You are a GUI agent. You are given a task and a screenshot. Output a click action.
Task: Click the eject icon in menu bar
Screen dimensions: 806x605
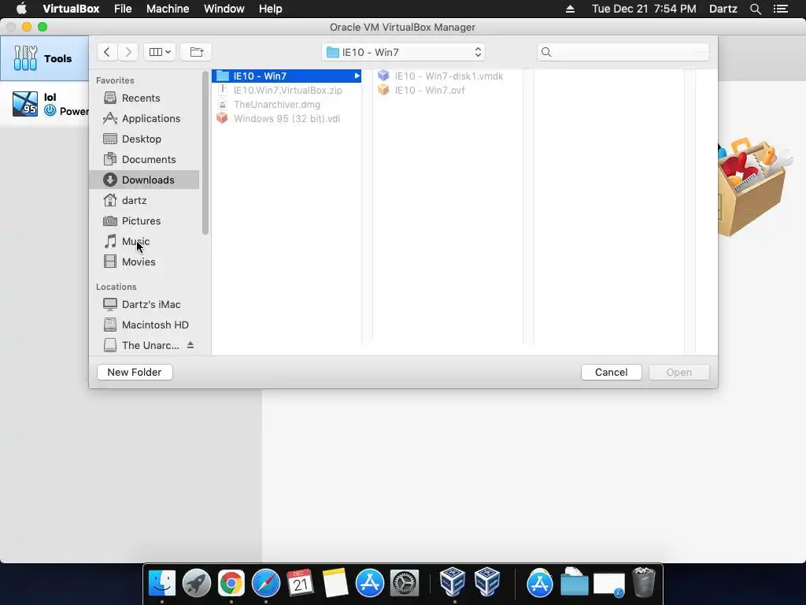pos(570,9)
